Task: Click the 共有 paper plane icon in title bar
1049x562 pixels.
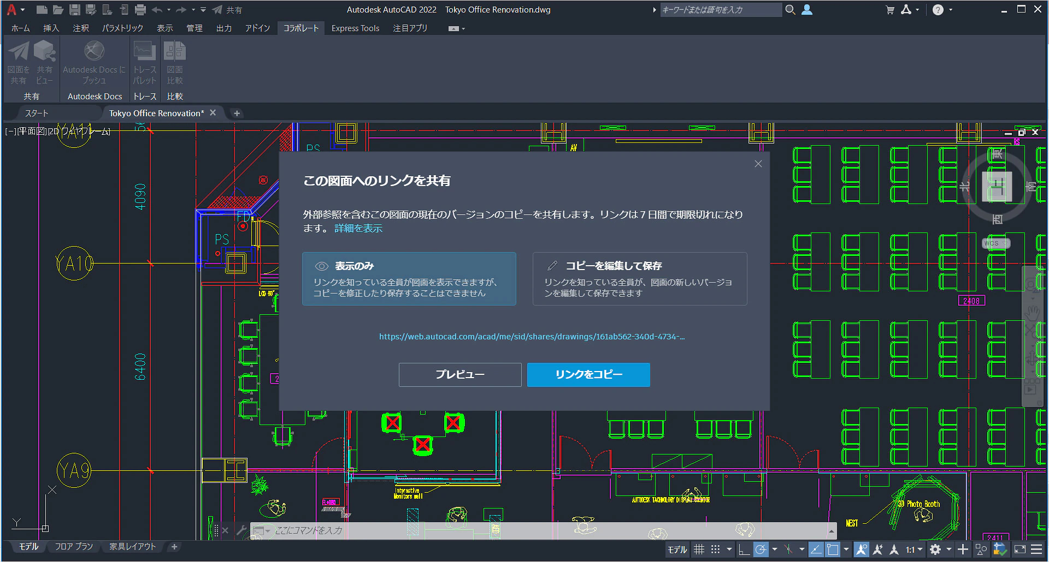Action: pos(217,9)
